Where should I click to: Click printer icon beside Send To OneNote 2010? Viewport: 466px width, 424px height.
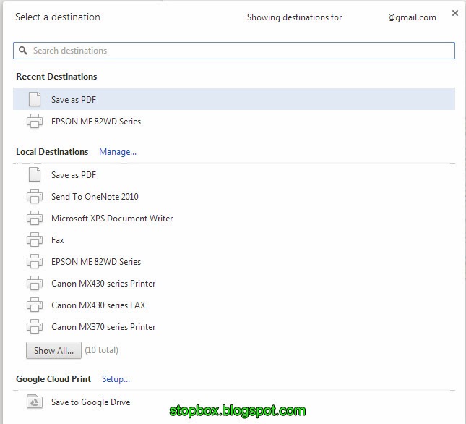coord(35,196)
